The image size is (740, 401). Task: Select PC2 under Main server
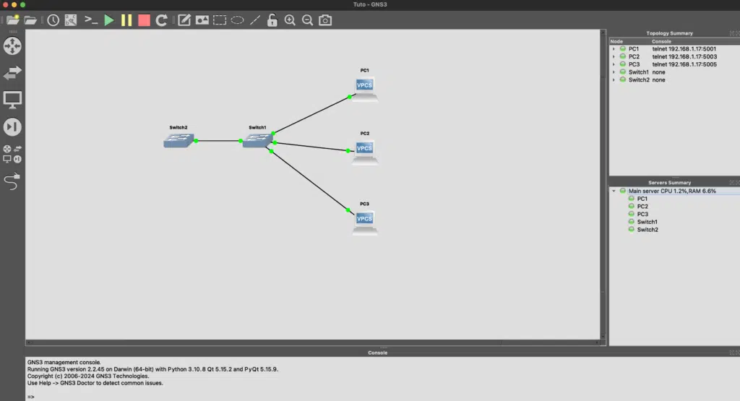pyautogui.click(x=642, y=207)
